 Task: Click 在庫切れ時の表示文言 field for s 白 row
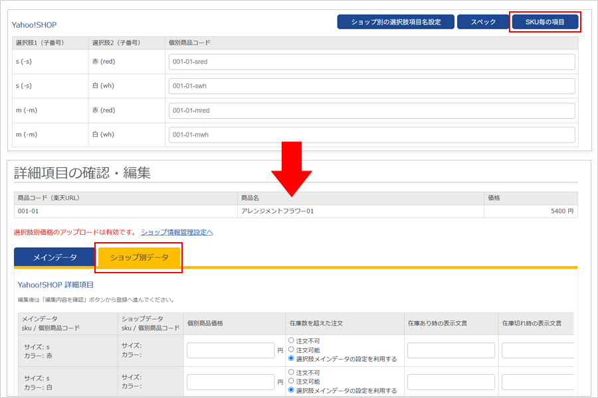538,382
